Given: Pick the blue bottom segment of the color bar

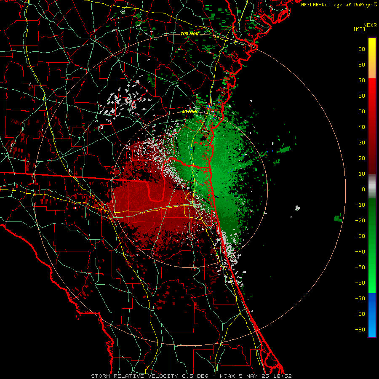Looking at the screenshot, I should [x=372, y=315].
